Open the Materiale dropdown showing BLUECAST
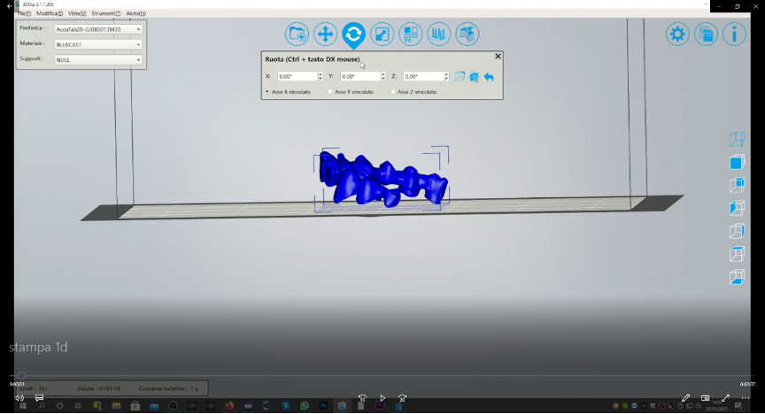 pos(98,44)
